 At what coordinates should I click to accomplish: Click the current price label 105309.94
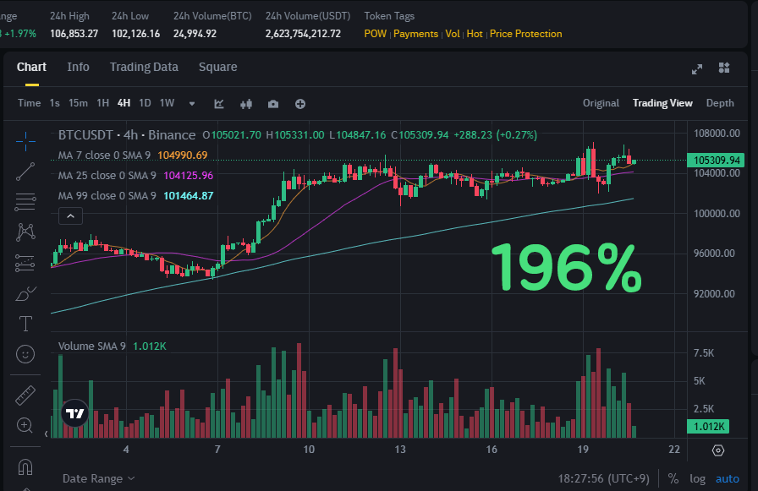pyautogui.click(x=716, y=161)
